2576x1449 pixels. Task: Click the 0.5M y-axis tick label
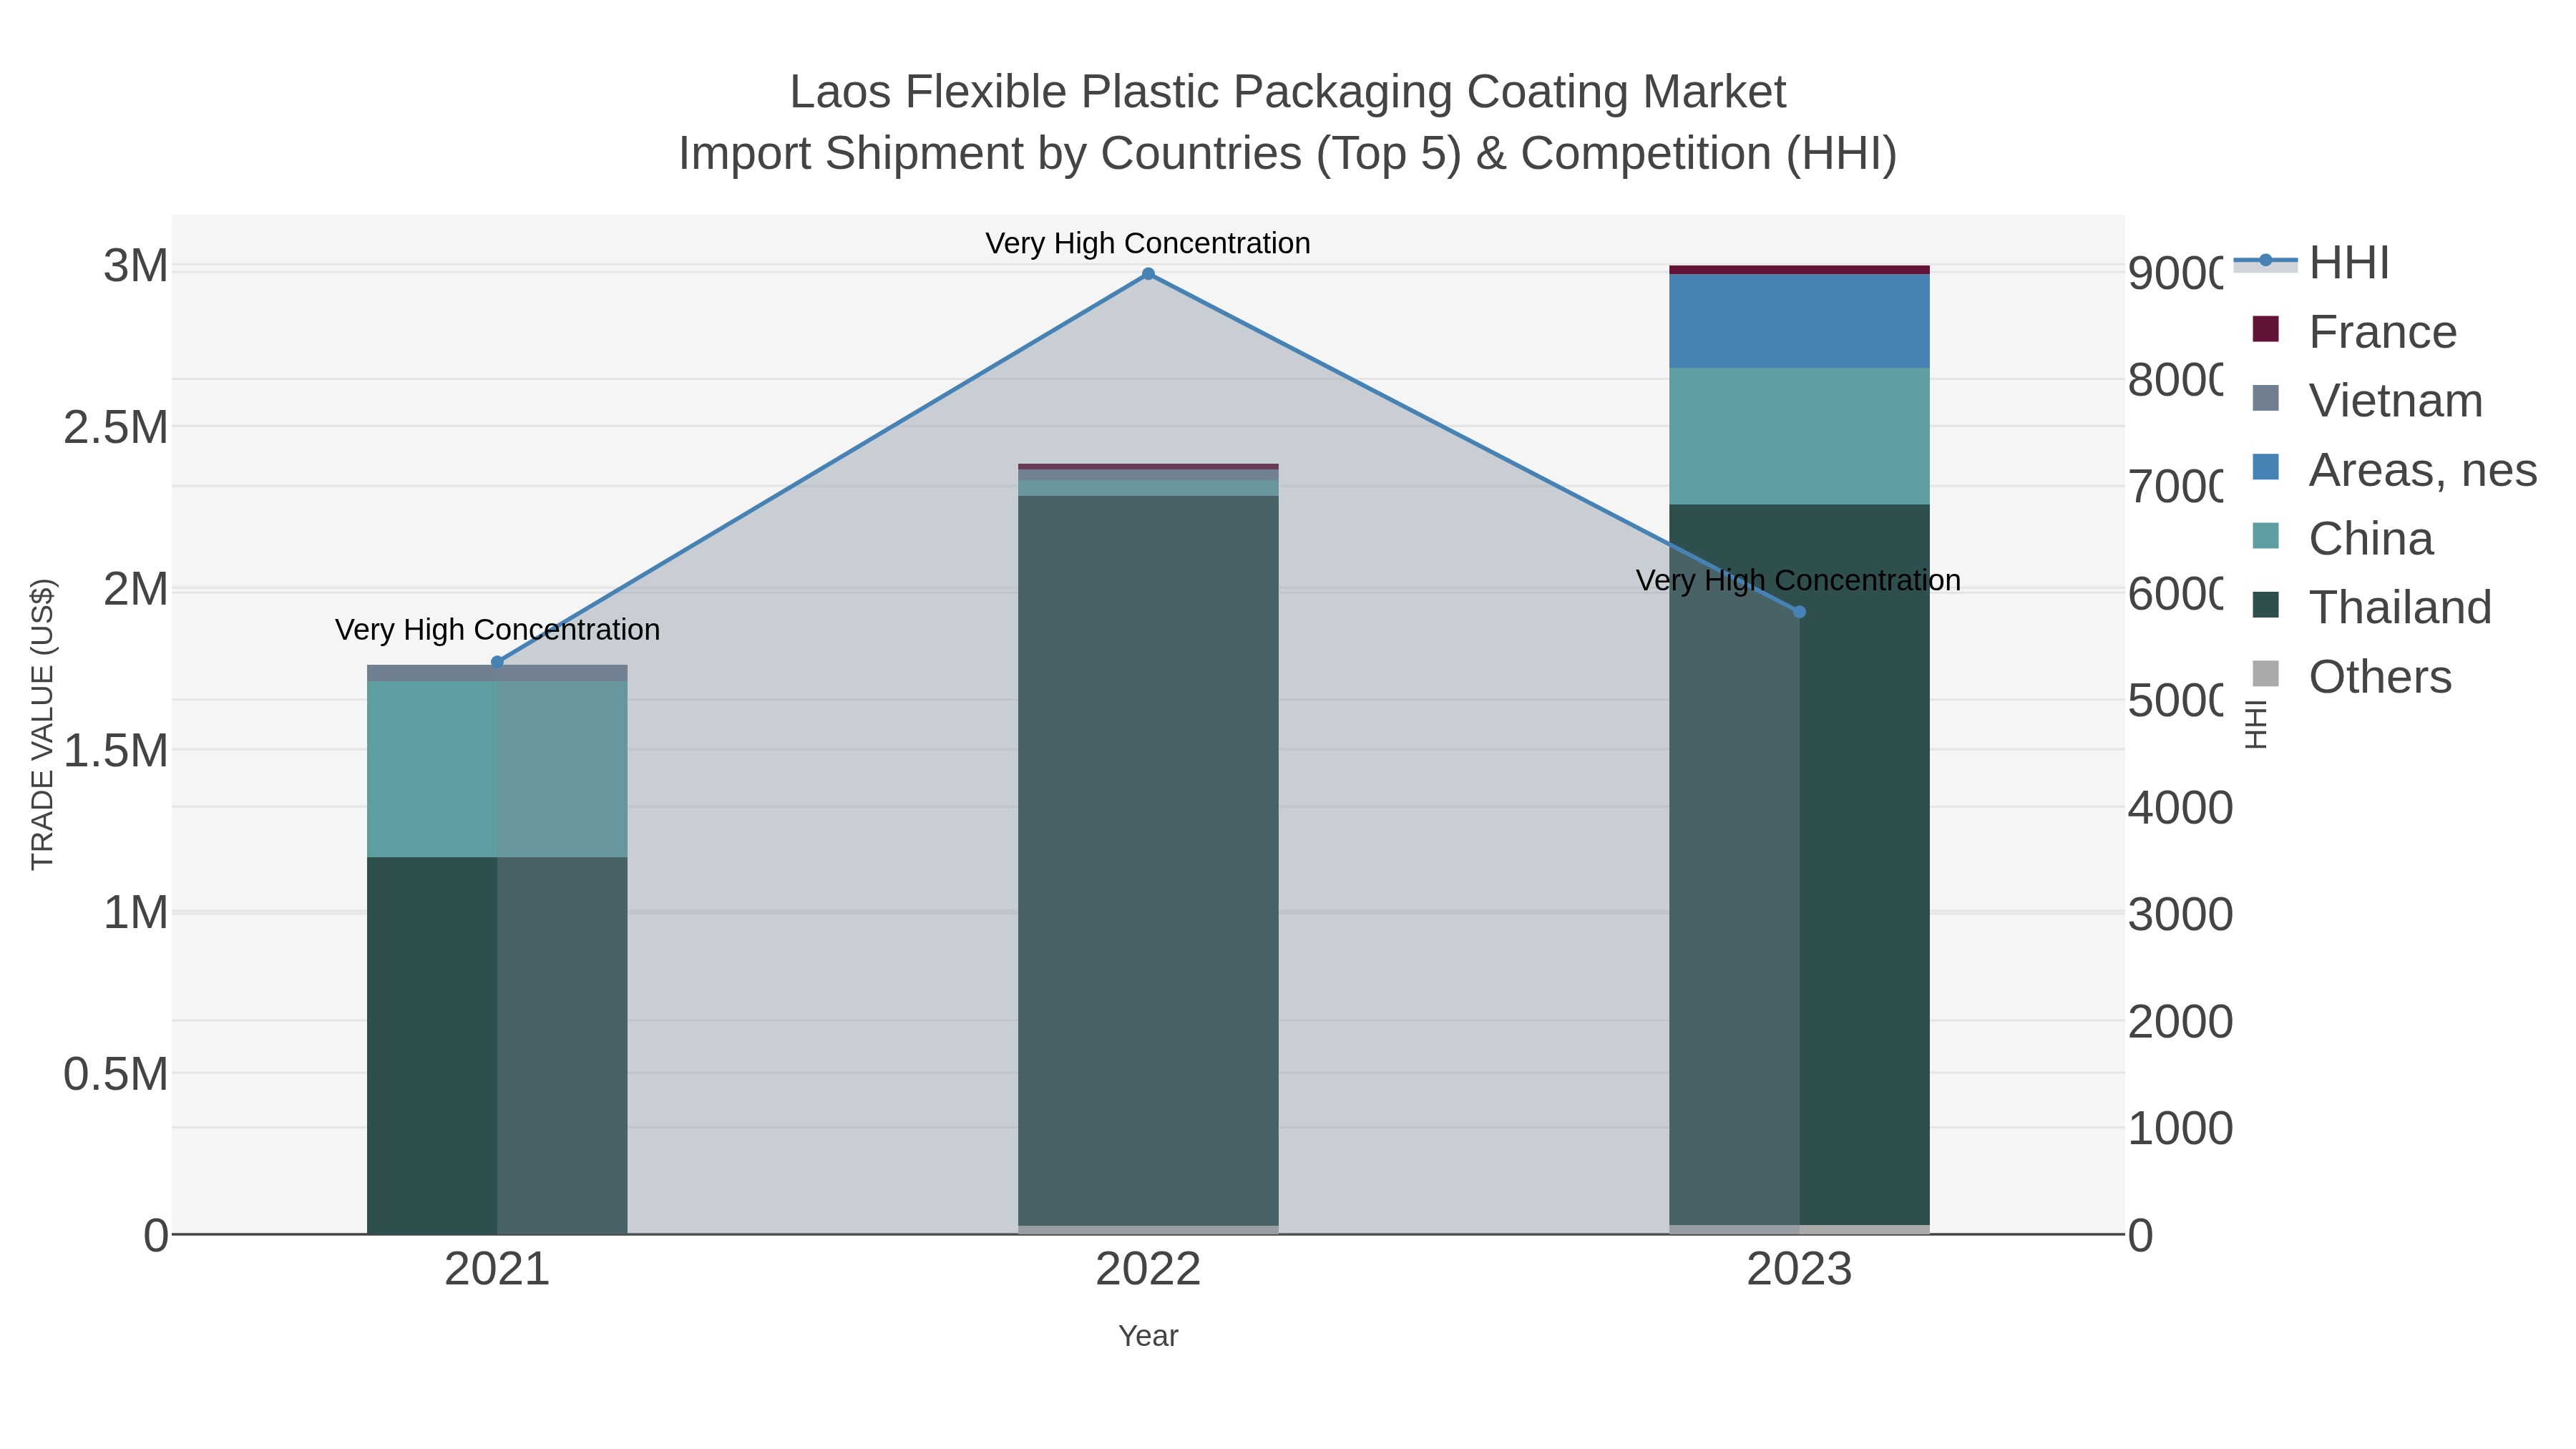click(x=116, y=1074)
